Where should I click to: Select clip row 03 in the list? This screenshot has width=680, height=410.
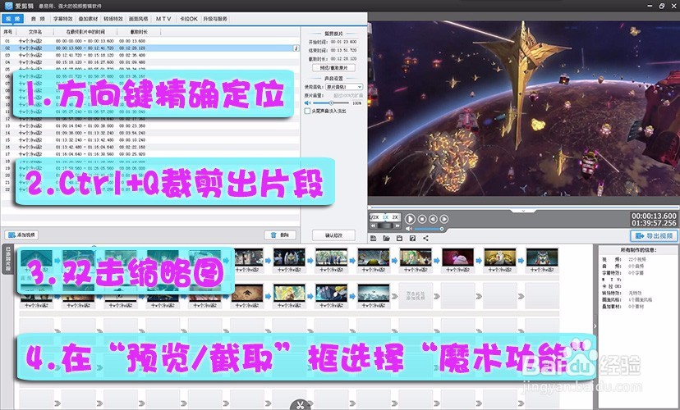tap(150, 55)
